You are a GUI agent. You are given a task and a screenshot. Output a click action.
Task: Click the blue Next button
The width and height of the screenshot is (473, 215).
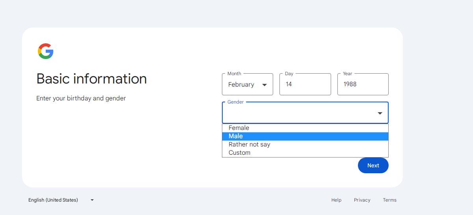pyautogui.click(x=373, y=165)
